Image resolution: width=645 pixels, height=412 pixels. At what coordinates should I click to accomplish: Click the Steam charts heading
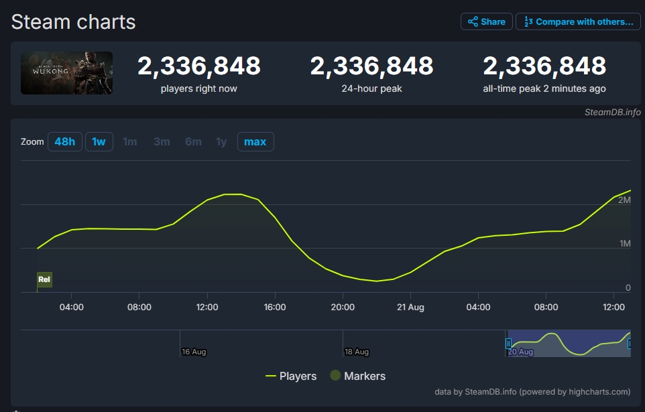pyautogui.click(x=73, y=22)
